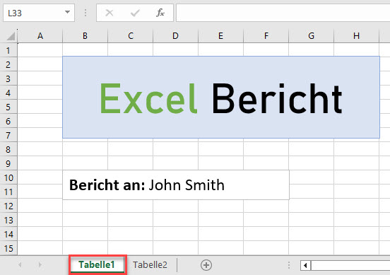
Task: Select row 6 header
Action: 8,121
